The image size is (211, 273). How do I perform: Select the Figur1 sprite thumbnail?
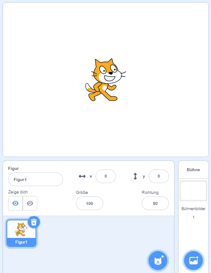click(21, 233)
